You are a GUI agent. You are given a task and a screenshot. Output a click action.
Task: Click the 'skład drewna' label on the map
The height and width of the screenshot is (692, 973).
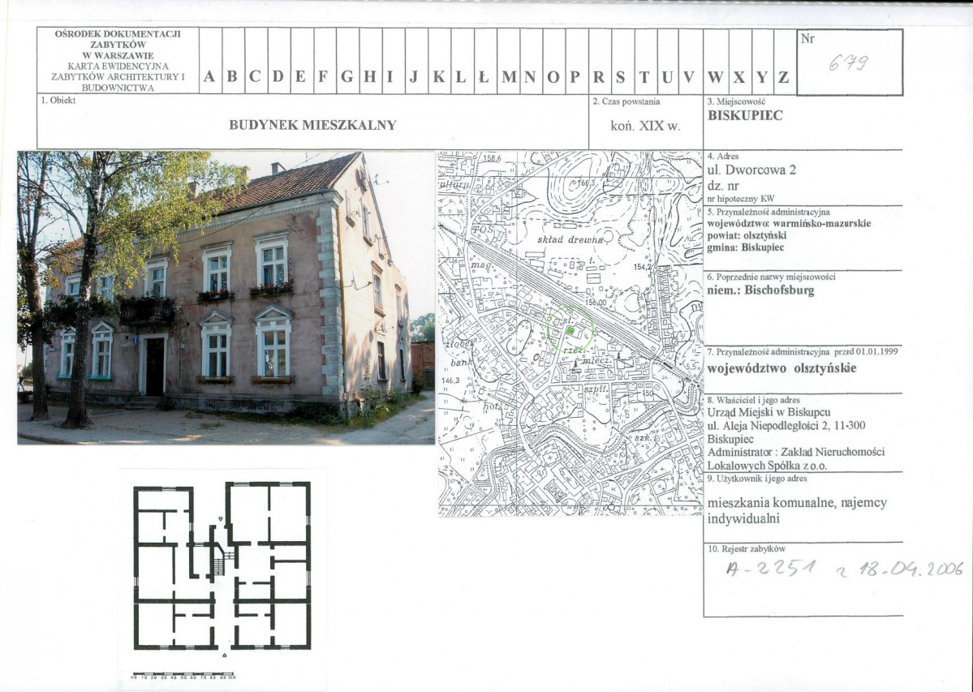pos(570,239)
